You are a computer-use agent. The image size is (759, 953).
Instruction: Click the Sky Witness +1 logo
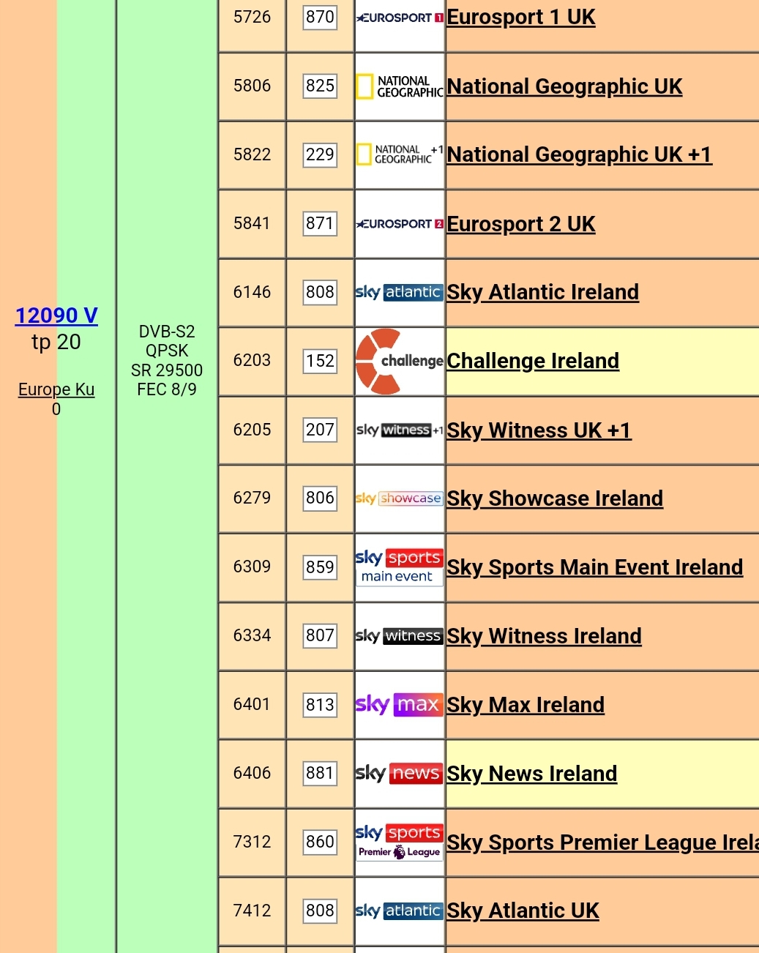click(x=400, y=430)
